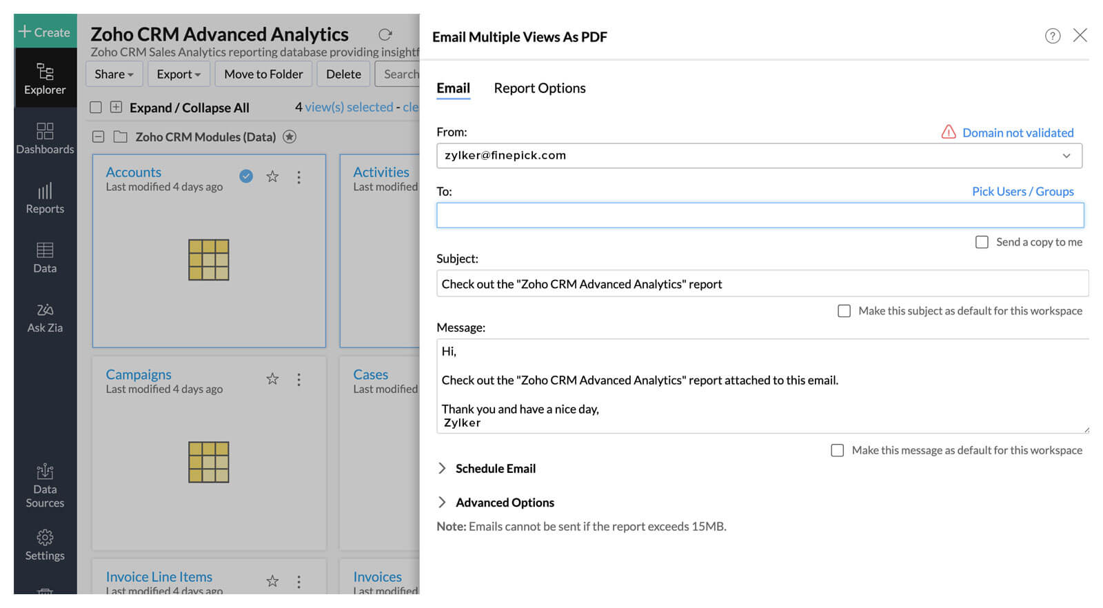The image size is (1103, 608).
Task: Check Make this message as default
Action: coord(837,450)
